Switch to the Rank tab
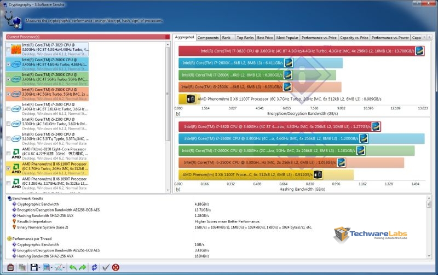Image resolution: width=438 pixels, height=275 pixels. coord(226,38)
